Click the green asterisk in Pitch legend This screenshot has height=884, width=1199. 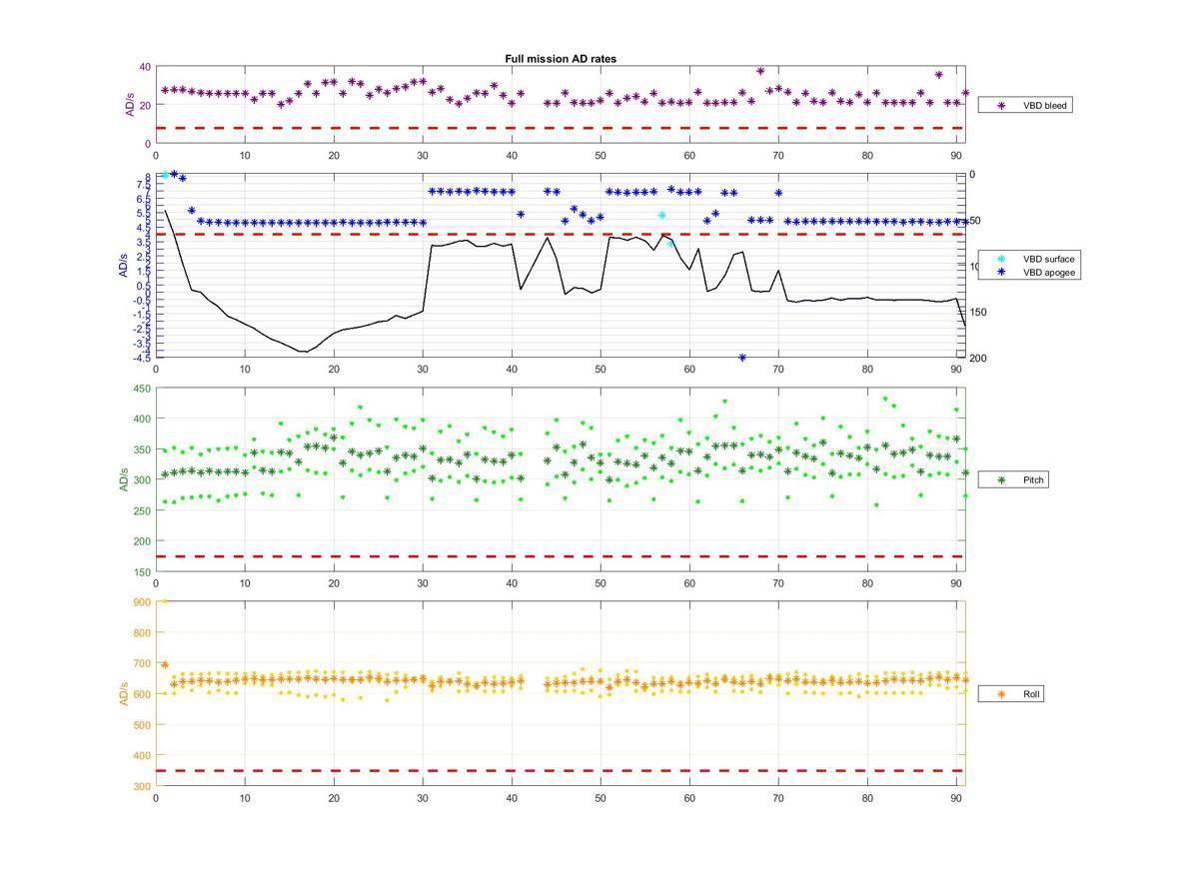pyautogui.click(x=999, y=480)
